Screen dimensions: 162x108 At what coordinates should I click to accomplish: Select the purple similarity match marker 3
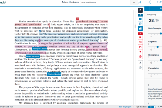tap(39, 40)
